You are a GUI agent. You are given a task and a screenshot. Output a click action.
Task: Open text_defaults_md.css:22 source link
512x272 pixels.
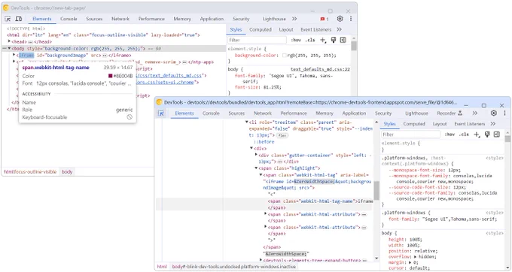tap(320, 69)
